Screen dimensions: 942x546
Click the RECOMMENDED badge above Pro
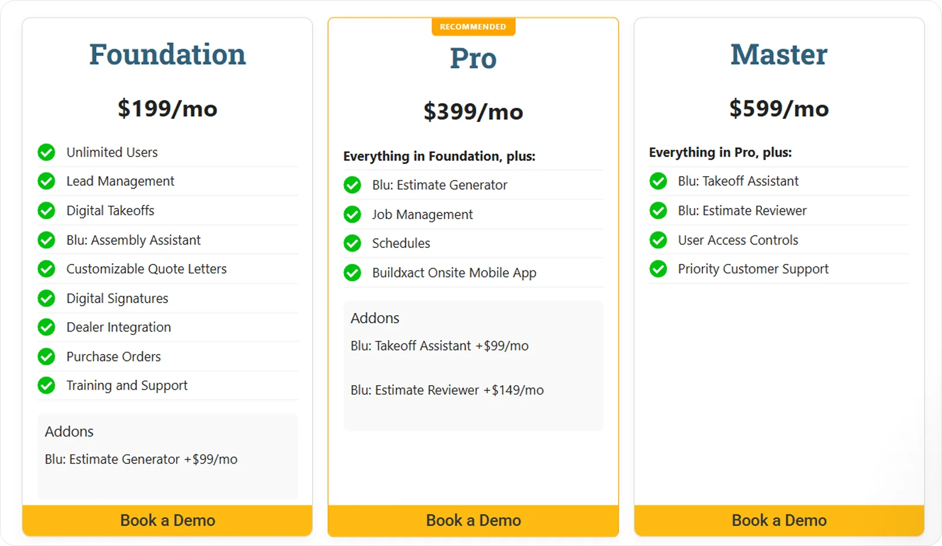click(473, 26)
